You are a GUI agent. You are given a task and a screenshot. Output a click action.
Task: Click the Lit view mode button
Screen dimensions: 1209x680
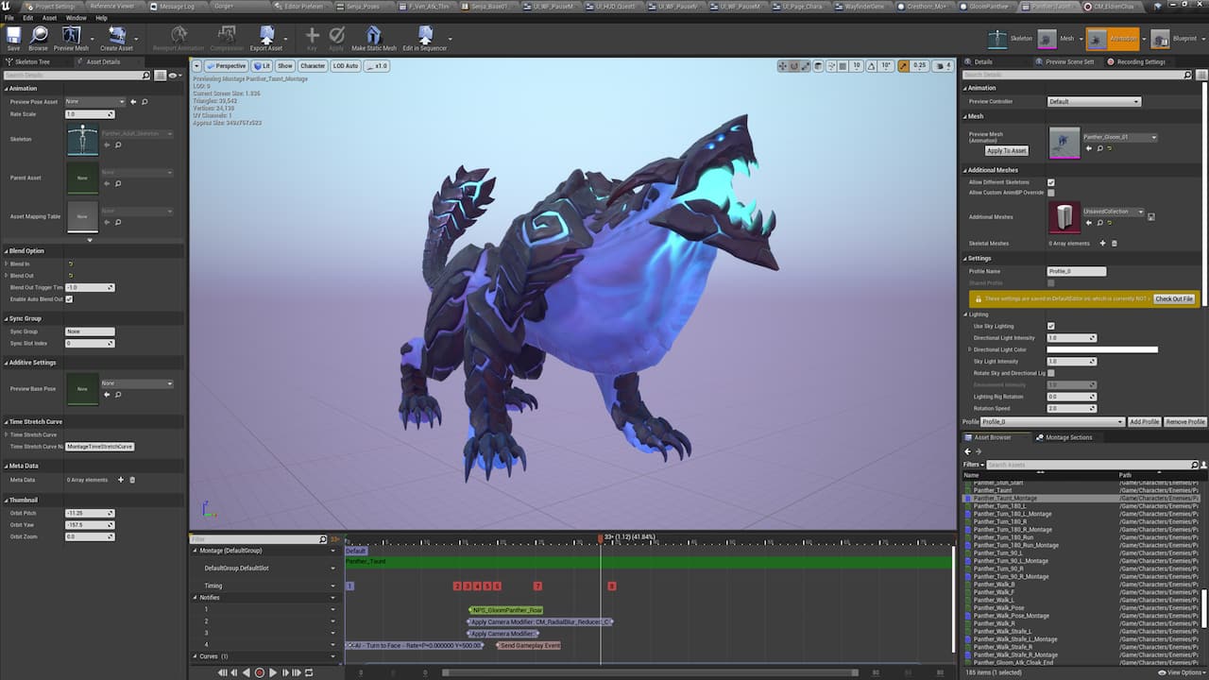[x=262, y=66]
